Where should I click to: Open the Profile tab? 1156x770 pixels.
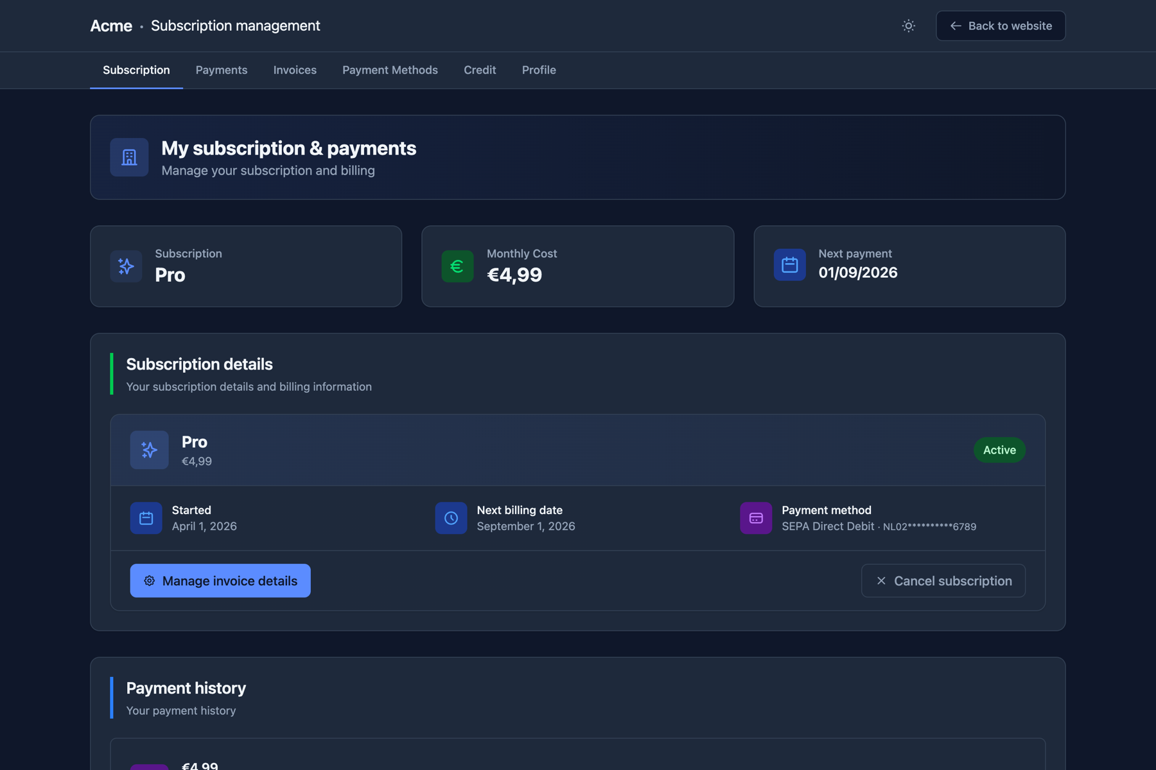(539, 70)
